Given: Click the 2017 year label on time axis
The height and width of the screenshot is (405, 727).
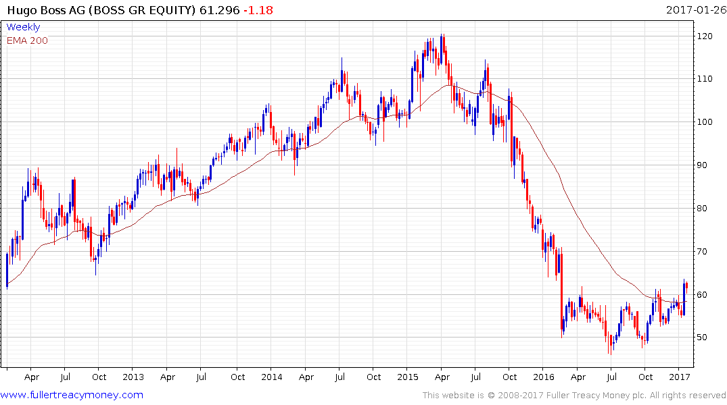Looking at the screenshot, I should click(x=680, y=377).
